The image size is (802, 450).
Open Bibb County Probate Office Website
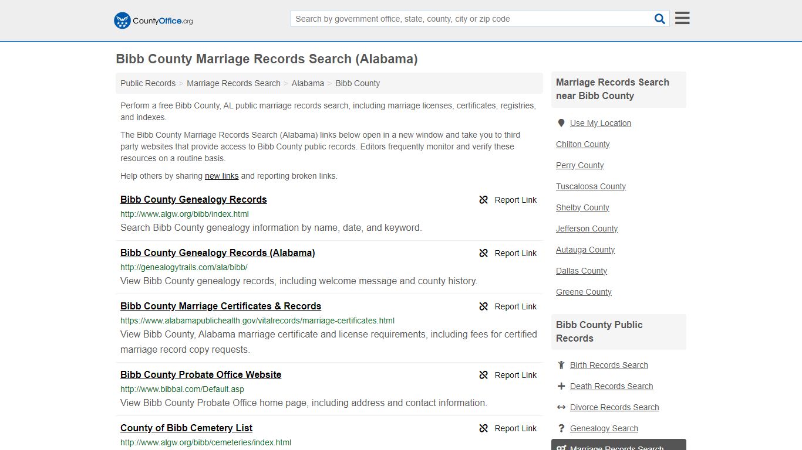(201, 375)
